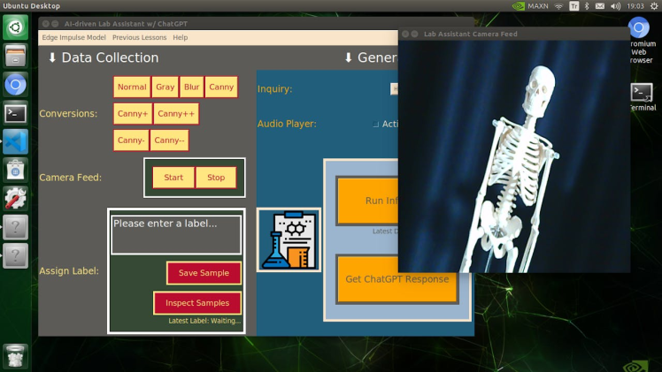Screen dimensions: 662x372
Task: Click the second unknown question-mark dock icon
Action: [x=16, y=256]
